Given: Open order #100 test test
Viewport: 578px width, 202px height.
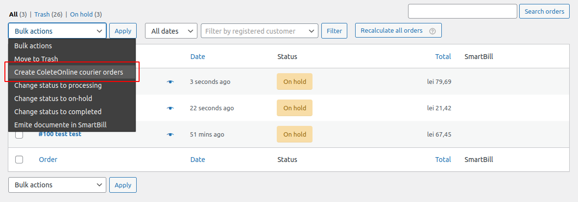Looking at the screenshot, I should click(x=60, y=134).
